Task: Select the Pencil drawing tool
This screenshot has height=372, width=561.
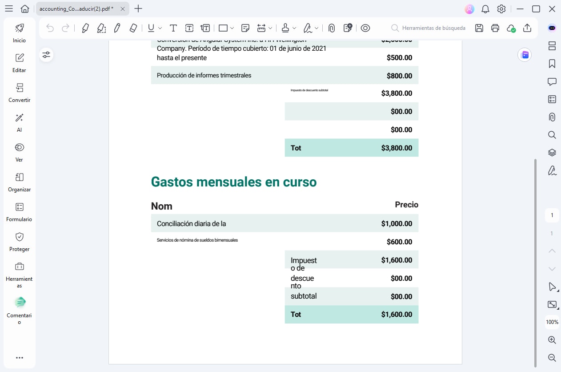Action: pyautogui.click(x=117, y=28)
